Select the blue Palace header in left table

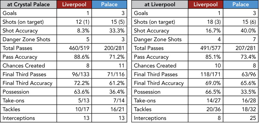[109, 5]
